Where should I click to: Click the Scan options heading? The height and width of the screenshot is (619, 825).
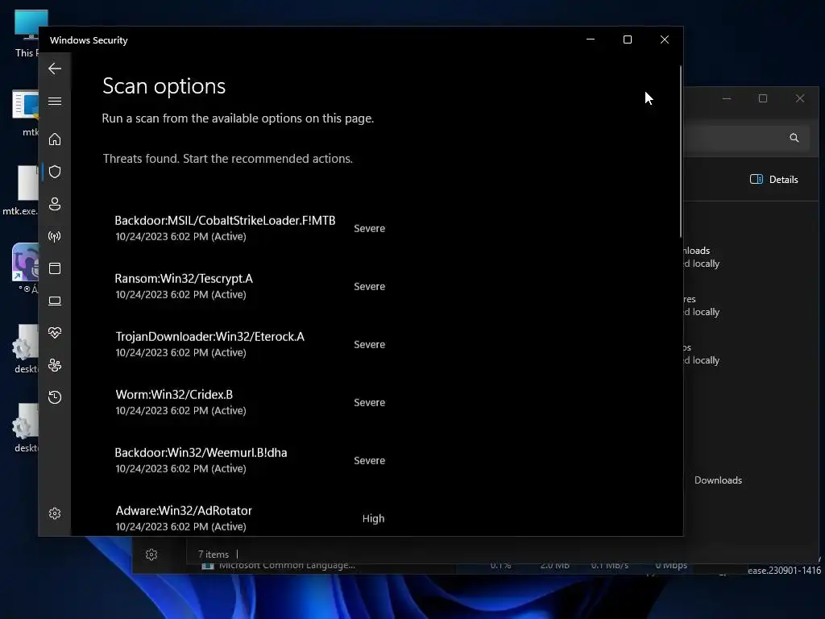coord(164,86)
